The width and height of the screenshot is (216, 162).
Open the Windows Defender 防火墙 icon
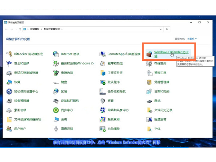click(x=150, y=54)
